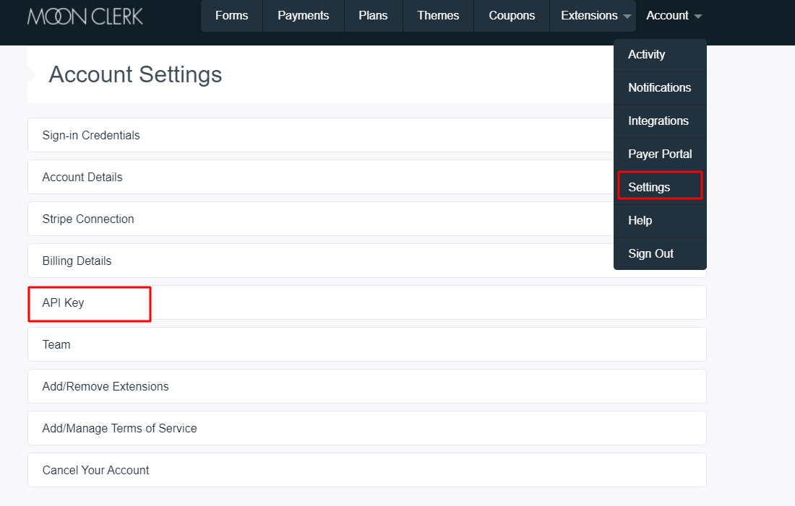The width and height of the screenshot is (795, 506).
Task: Collapse the Account dropdown menu
Action: (x=674, y=16)
